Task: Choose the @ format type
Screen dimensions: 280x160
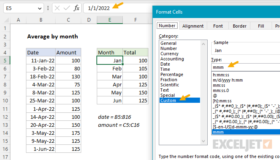Action: pos(246,96)
